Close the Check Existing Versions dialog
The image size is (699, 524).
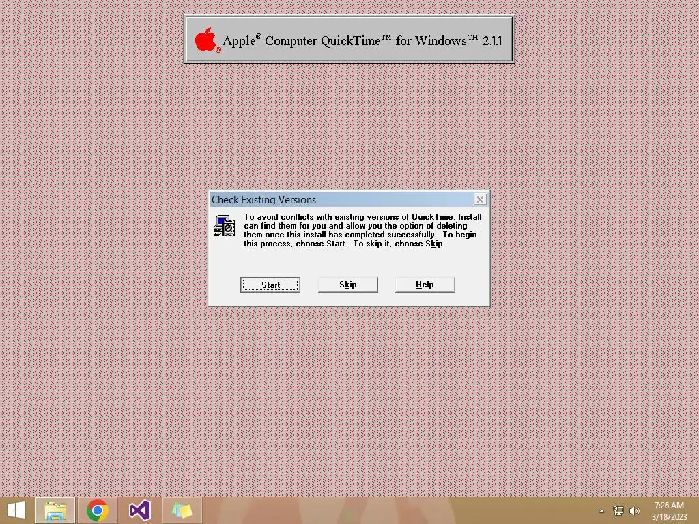point(480,199)
